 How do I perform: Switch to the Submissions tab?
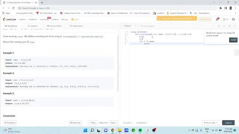click(76, 26)
